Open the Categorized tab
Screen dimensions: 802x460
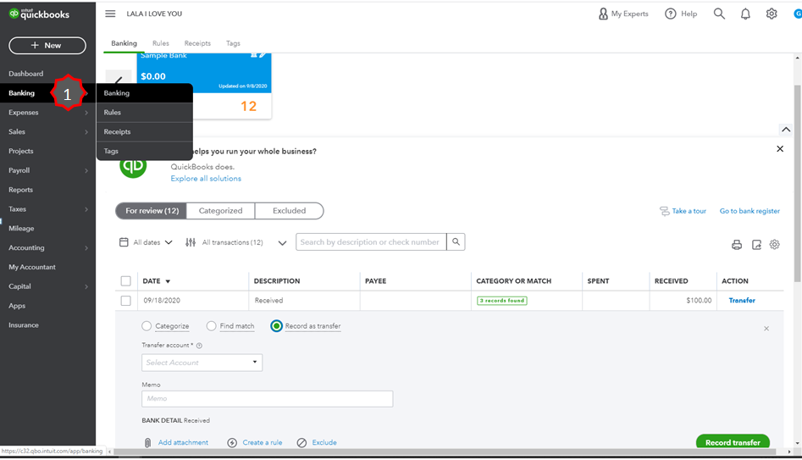[220, 211]
